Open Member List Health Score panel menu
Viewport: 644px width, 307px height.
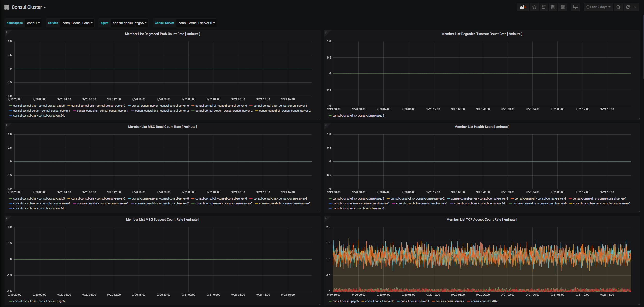pyautogui.click(x=482, y=127)
